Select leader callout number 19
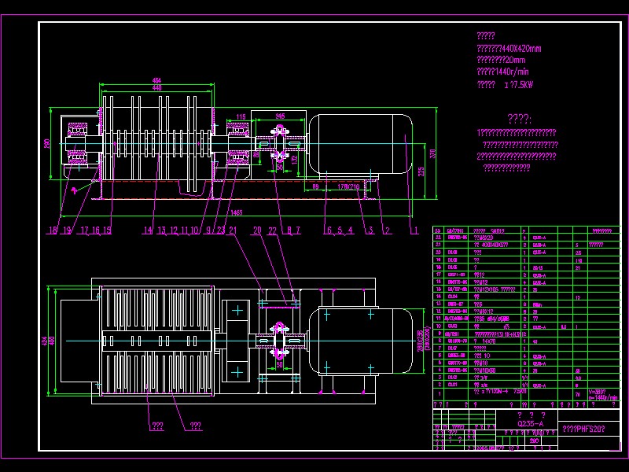 coord(67,230)
